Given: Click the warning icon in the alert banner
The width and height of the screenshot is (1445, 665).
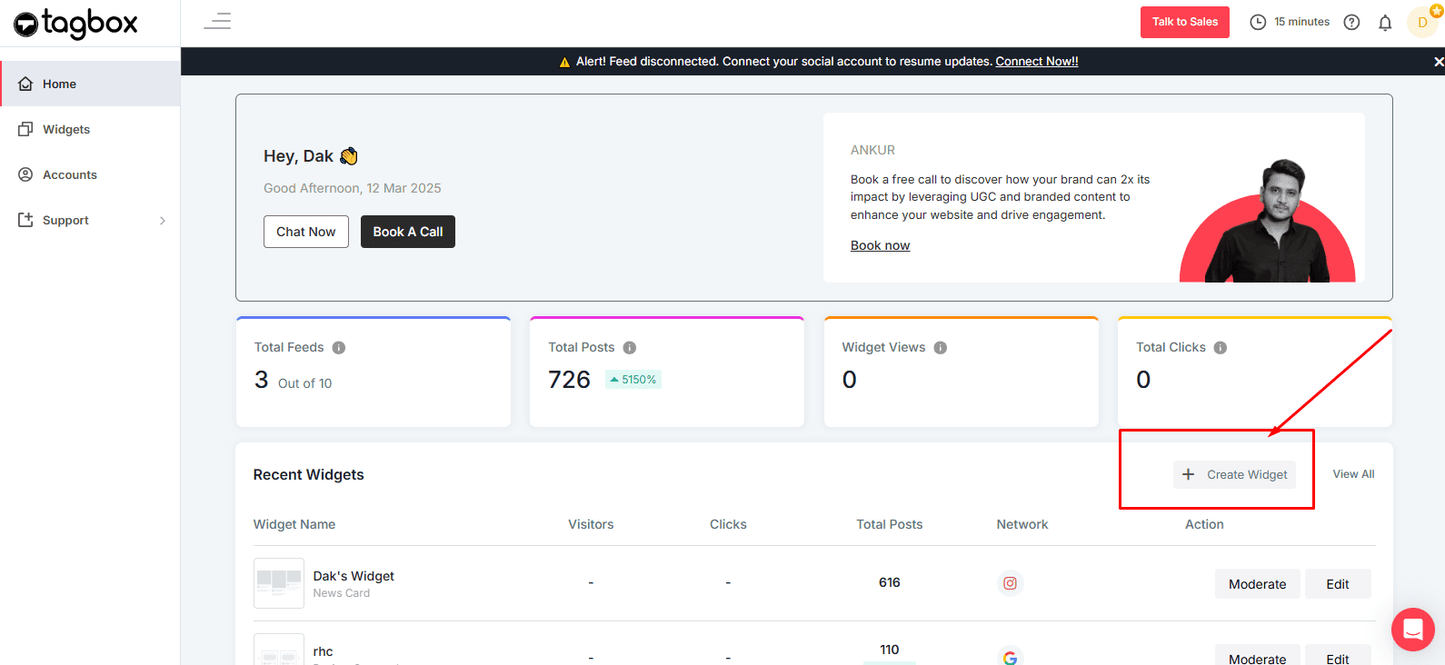Looking at the screenshot, I should (564, 62).
